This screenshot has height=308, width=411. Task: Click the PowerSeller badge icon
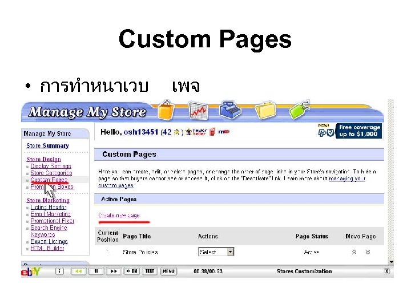[196, 132]
